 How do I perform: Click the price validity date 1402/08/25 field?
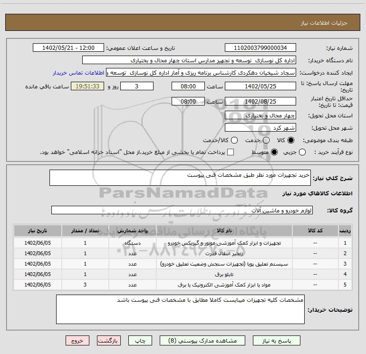[x=260, y=102]
